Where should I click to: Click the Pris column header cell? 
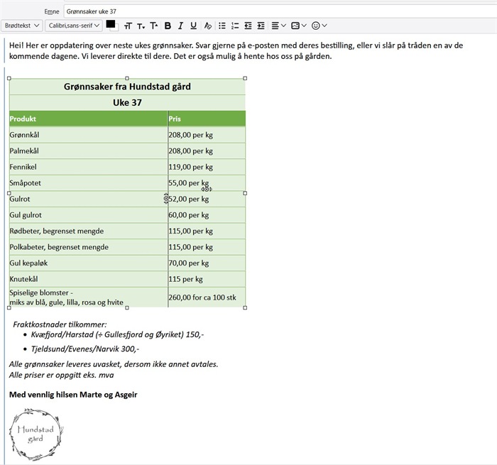tap(206, 119)
